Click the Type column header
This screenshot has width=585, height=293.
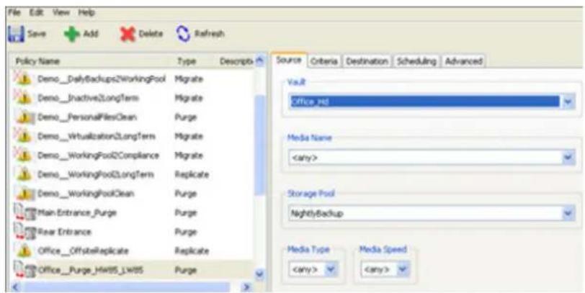pyautogui.click(x=187, y=61)
